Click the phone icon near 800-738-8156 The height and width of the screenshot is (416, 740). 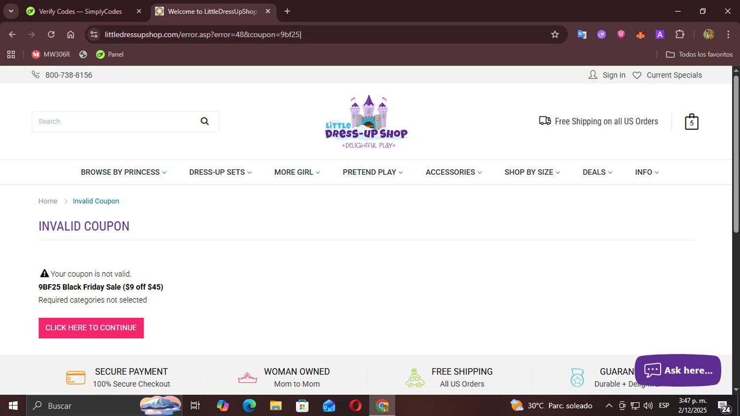pos(36,75)
